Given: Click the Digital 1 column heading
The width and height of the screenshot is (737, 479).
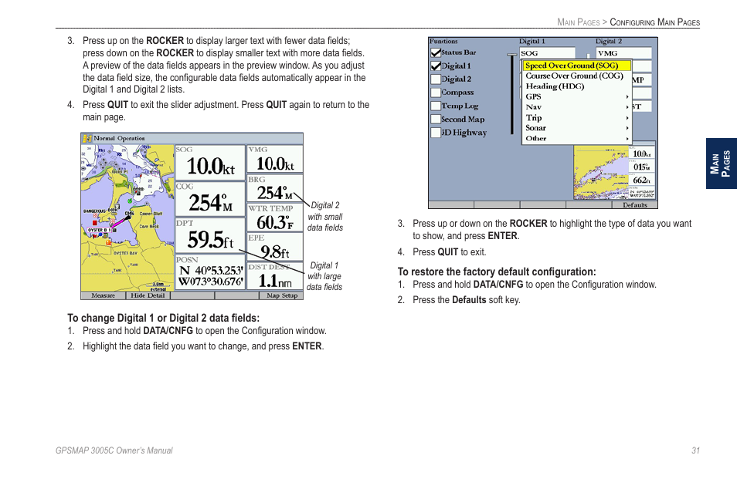Looking at the screenshot, I should point(532,42).
